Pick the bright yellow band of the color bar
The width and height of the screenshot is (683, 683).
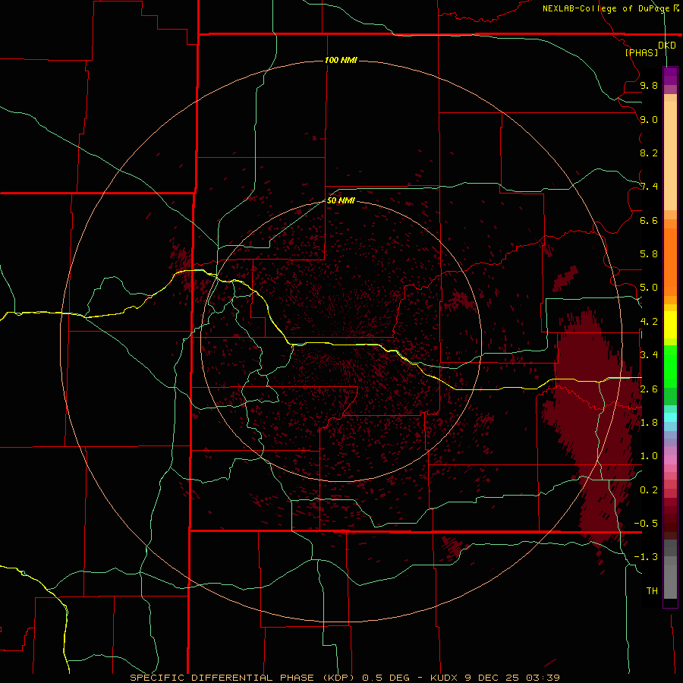[670, 325]
